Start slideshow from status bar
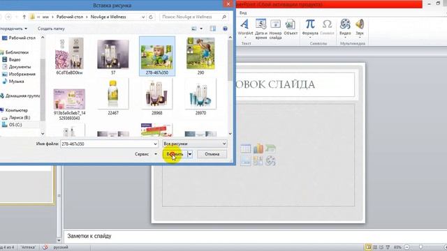This screenshot has height=251, width=447. pyautogui.click(x=388, y=248)
